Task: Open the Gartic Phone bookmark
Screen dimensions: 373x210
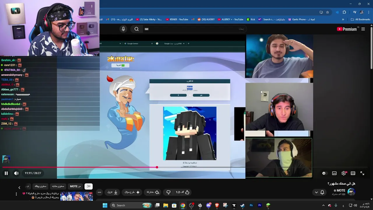Action: (301, 20)
